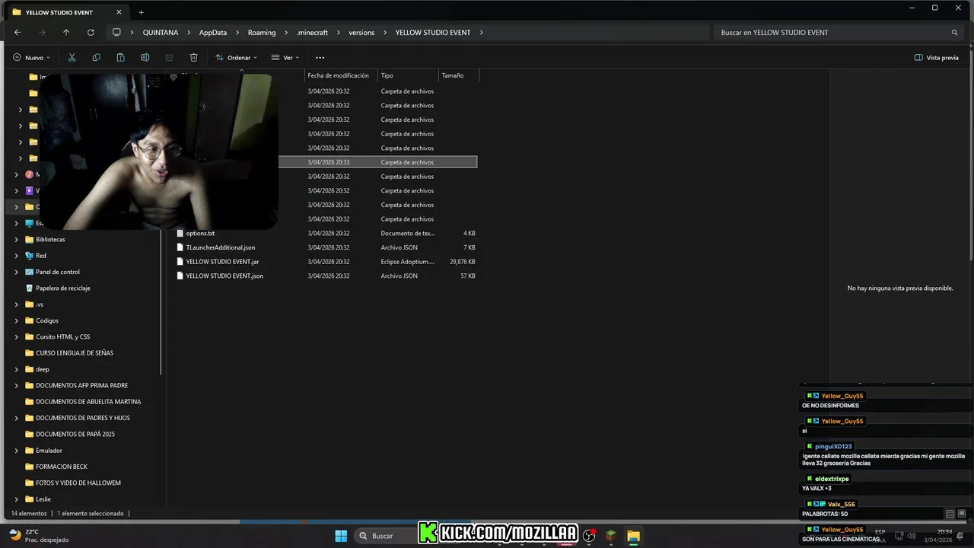Go back with the left arrow
974x548 pixels.
pyautogui.click(x=18, y=32)
